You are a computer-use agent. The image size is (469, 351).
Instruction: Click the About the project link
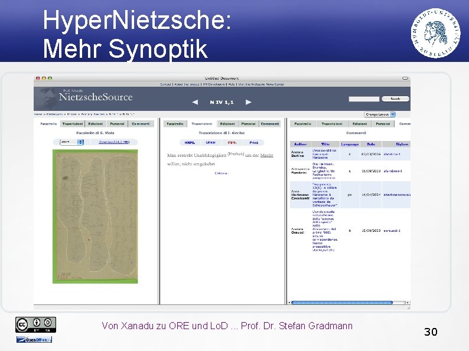pos(187,84)
